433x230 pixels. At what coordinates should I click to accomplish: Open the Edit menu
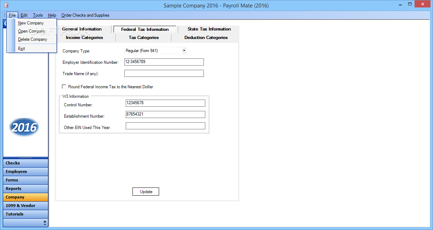(x=24, y=15)
